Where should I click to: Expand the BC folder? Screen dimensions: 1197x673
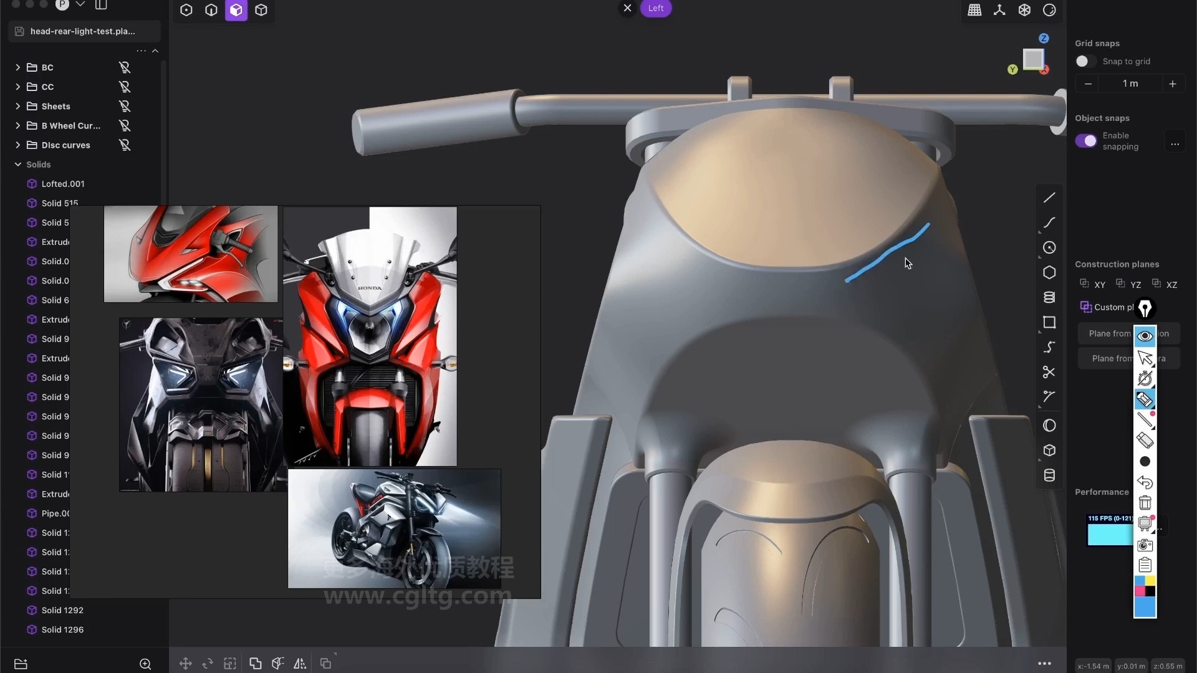coord(17,67)
